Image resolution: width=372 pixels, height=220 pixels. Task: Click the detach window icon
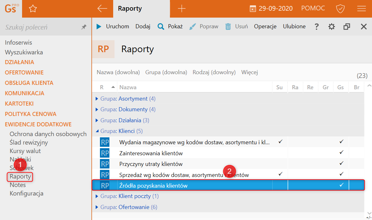(347, 27)
